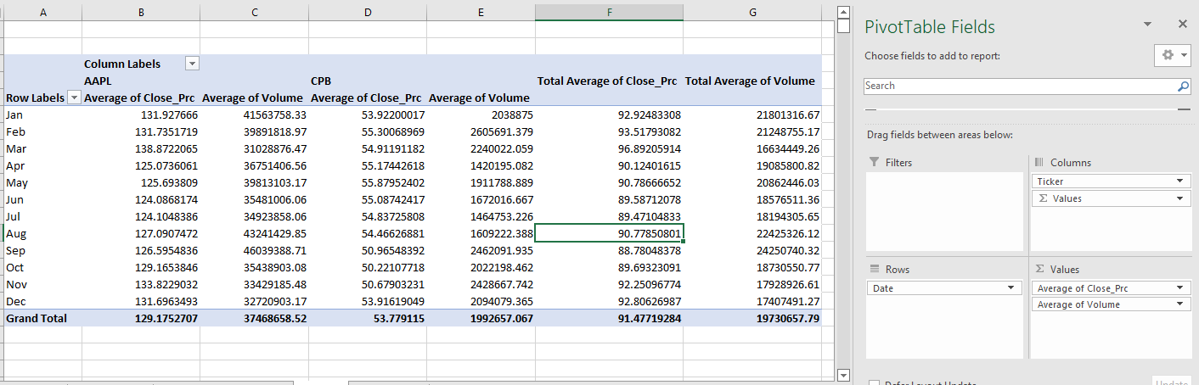This screenshot has height=385, width=1199.
Task: Select the active cell 90.77850801
Action: 609,233
